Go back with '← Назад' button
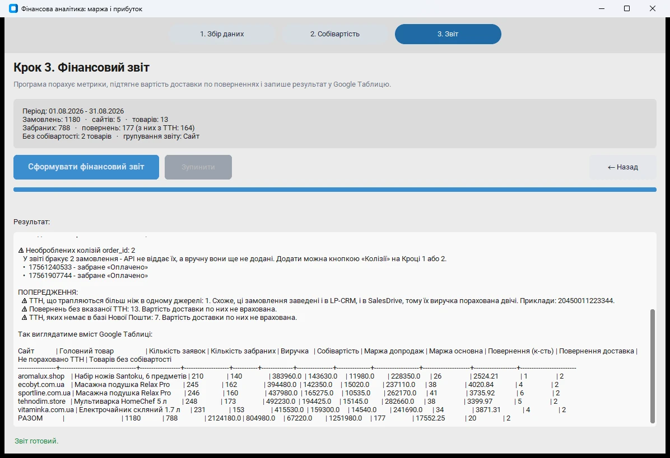The image size is (670, 458). pos(622,167)
